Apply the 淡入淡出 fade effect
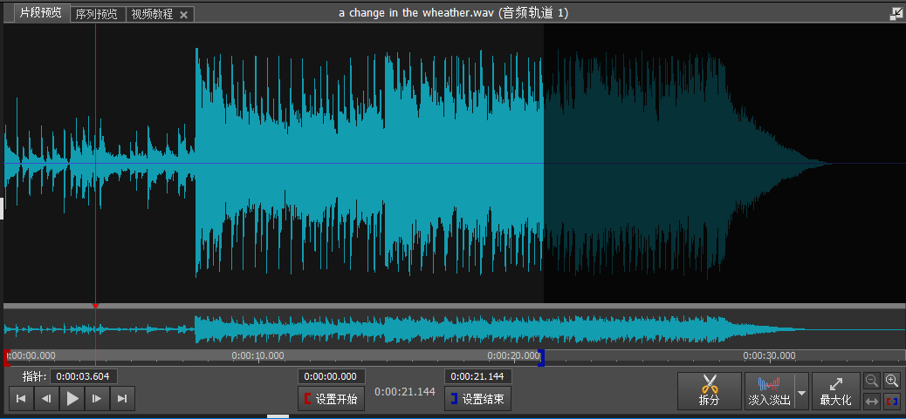The height and width of the screenshot is (419, 906). (x=769, y=391)
